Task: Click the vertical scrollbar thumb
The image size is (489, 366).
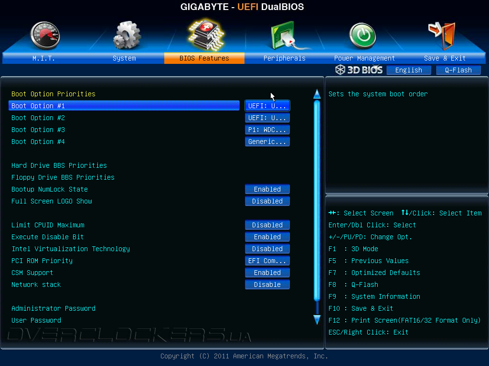Action: click(317, 201)
